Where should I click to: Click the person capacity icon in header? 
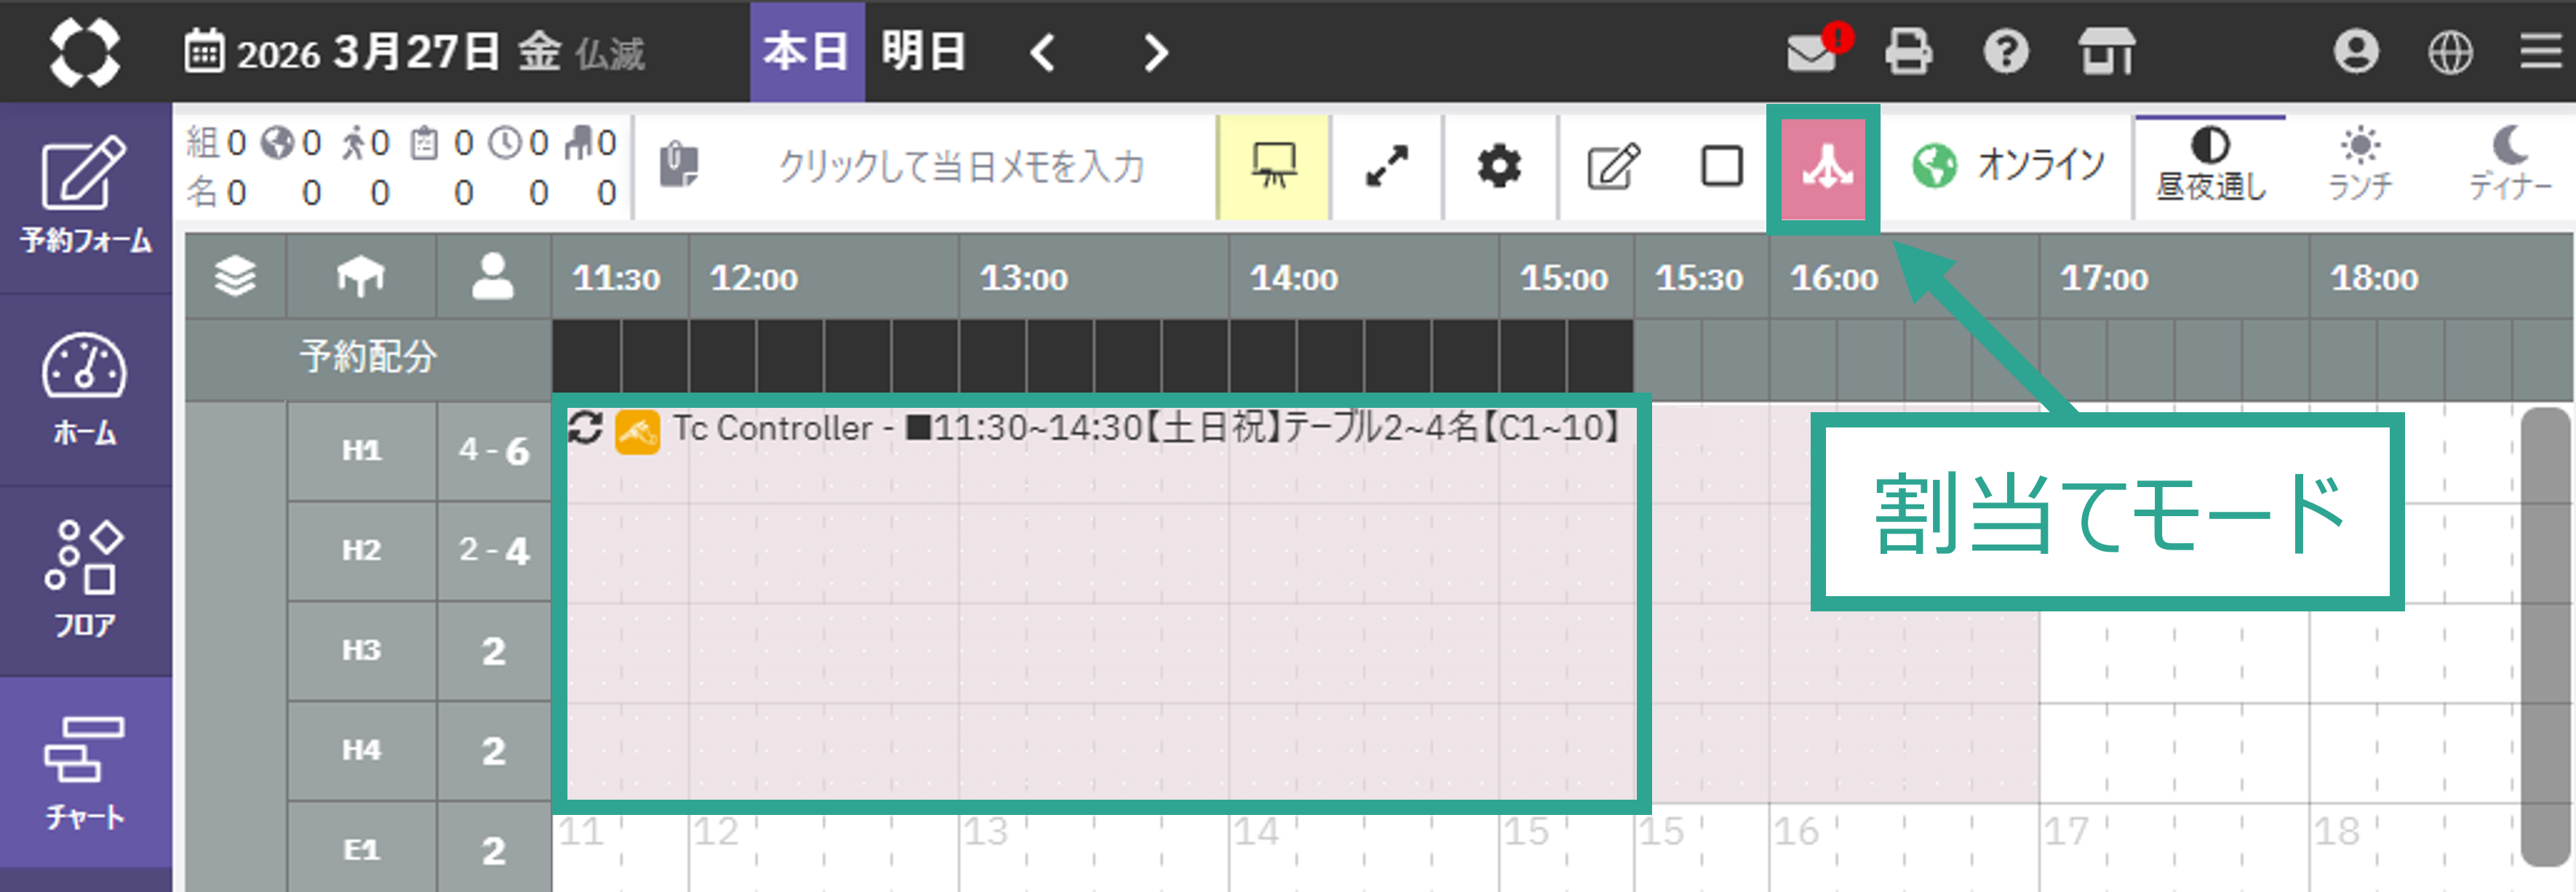(492, 277)
